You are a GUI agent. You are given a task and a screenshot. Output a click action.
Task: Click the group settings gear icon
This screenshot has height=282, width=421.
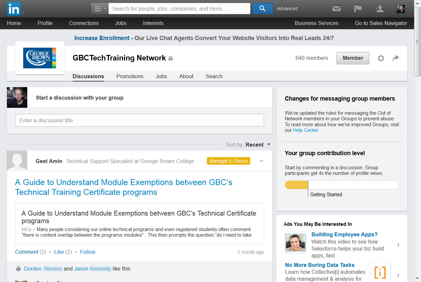(x=381, y=58)
